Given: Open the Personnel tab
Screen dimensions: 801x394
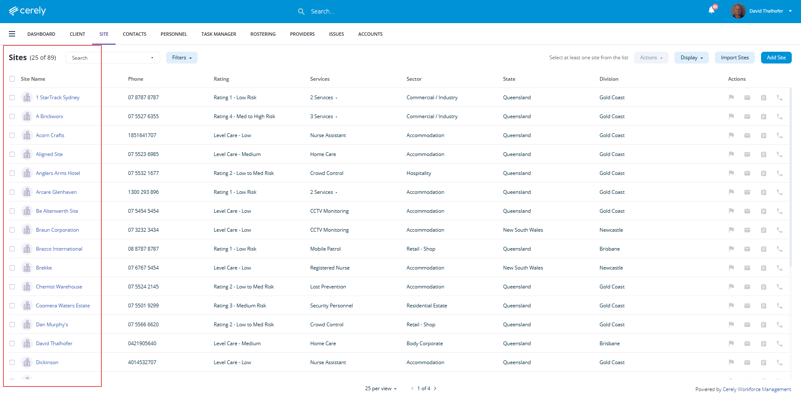Looking at the screenshot, I should coord(174,34).
